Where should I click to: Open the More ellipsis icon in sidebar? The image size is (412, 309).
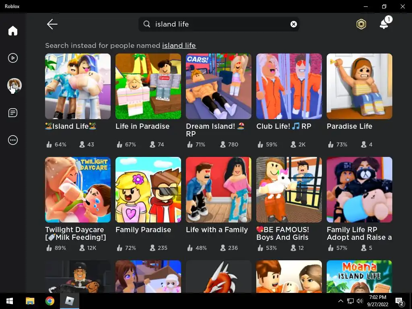(x=12, y=140)
